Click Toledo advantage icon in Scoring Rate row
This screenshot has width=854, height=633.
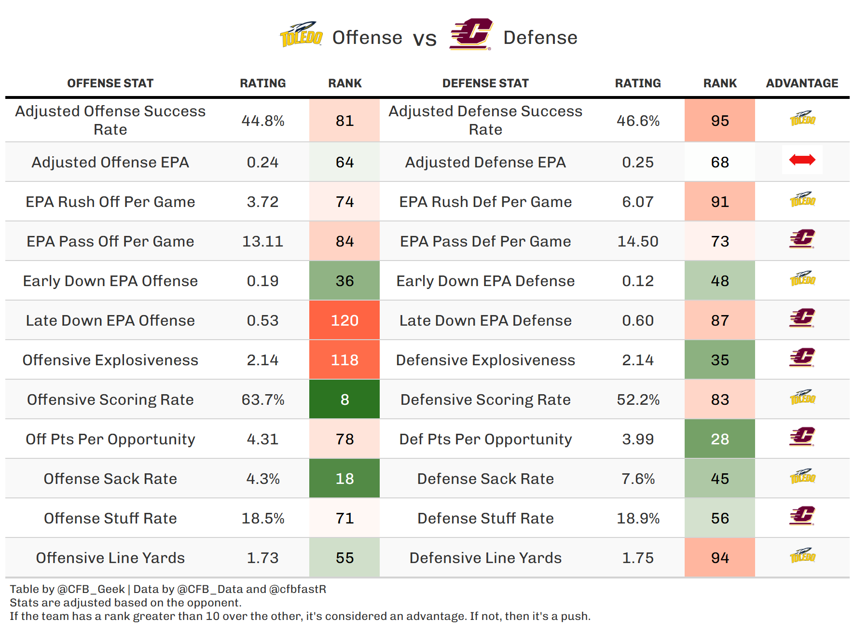click(802, 398)
